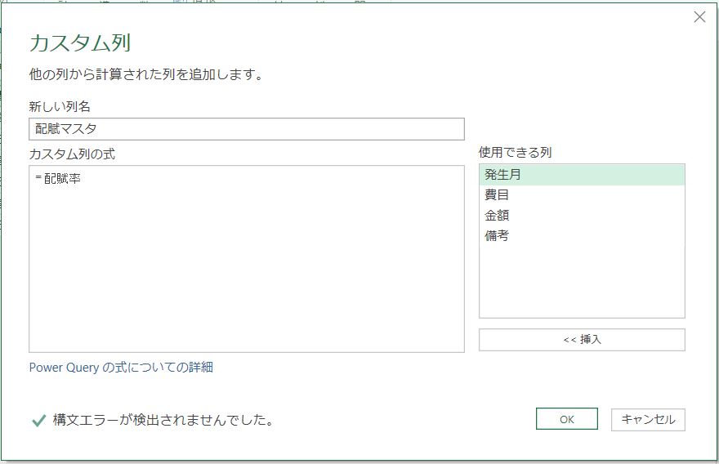Click the 新しい列名 input field
The width and height of the screenshot is (719, 464).
[x=246, y=129]
